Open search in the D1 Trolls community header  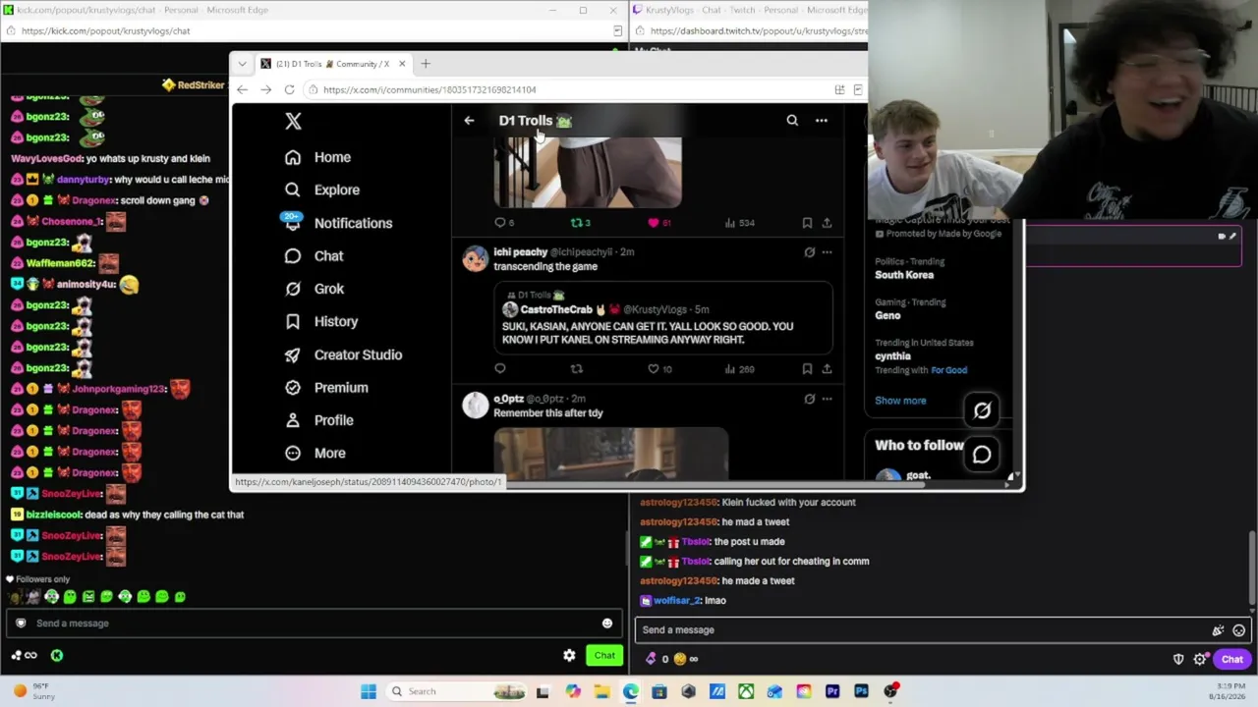[x=792, y=121]
